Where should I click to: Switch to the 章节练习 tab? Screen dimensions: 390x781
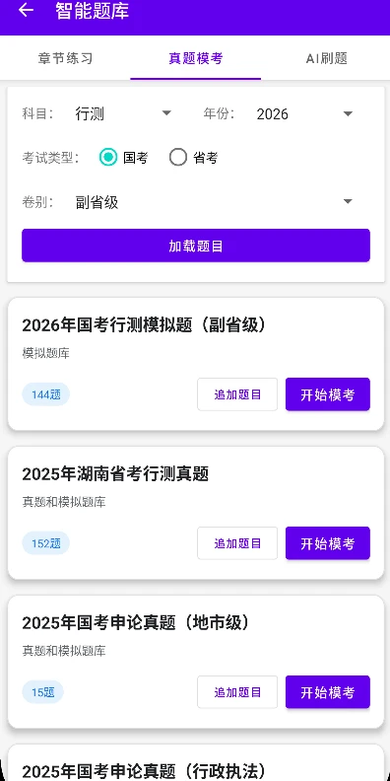tap(65, 58)
